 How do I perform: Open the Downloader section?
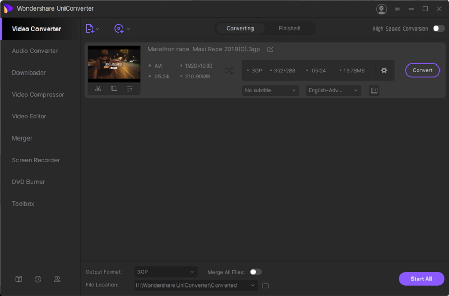[29, 72]
